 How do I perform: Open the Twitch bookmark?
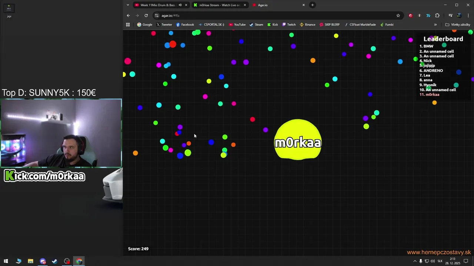click(289, 25)
